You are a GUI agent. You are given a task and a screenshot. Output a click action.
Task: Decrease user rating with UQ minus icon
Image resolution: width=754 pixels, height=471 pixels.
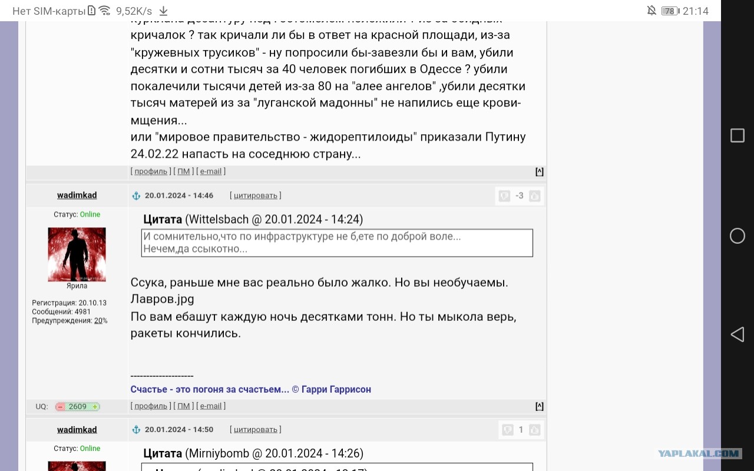[60, 407]
